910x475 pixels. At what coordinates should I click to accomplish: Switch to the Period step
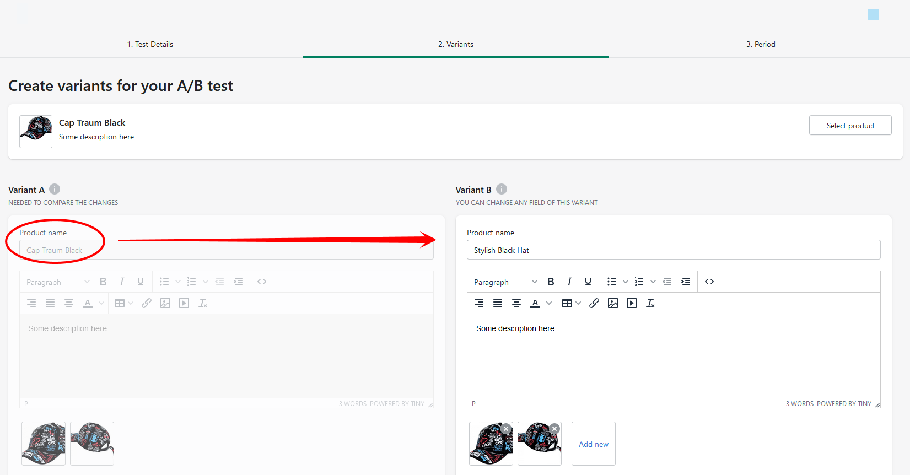click(761, 44)
